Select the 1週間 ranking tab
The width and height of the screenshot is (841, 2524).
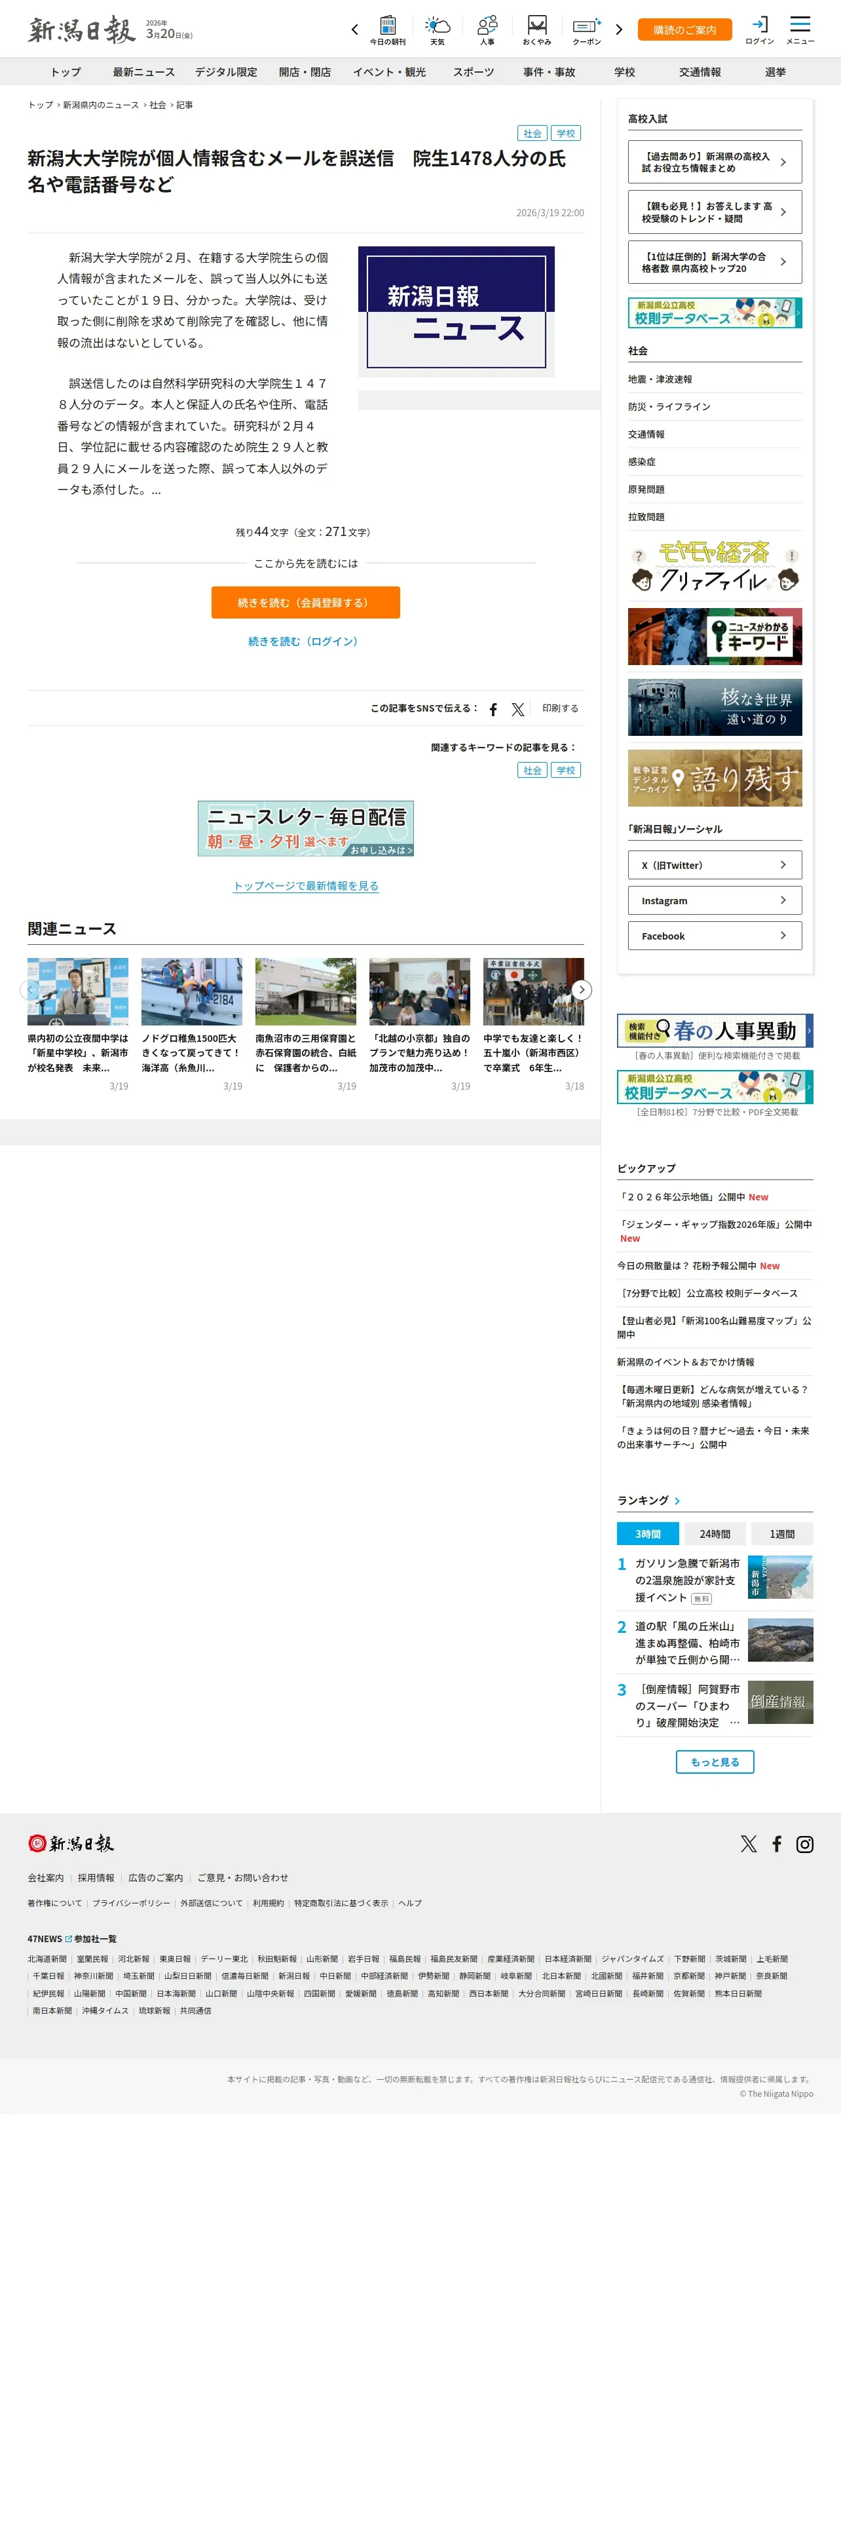[x=782, y=1533]
